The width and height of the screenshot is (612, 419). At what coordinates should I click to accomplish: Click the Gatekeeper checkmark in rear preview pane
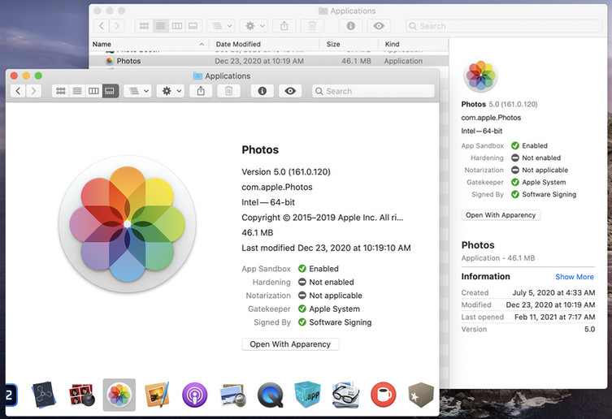tap(515, 182)
